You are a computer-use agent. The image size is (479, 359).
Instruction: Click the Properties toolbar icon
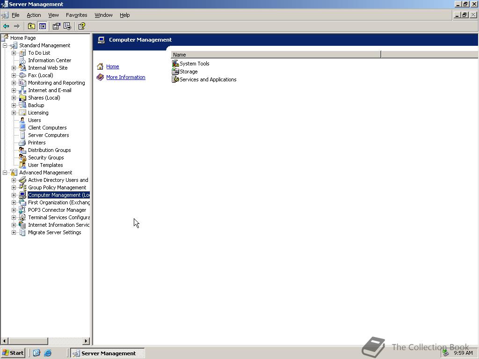pyautogui.click(x=56, y=26)
